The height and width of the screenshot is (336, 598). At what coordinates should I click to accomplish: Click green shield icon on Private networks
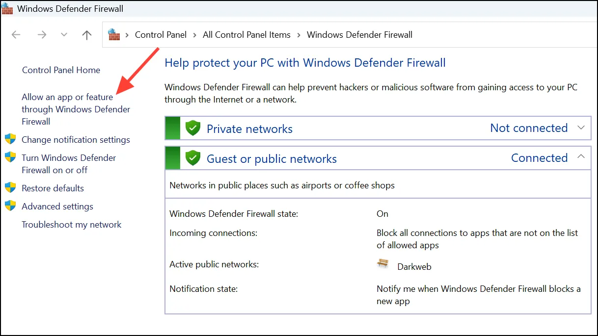(x=193, y=129)
